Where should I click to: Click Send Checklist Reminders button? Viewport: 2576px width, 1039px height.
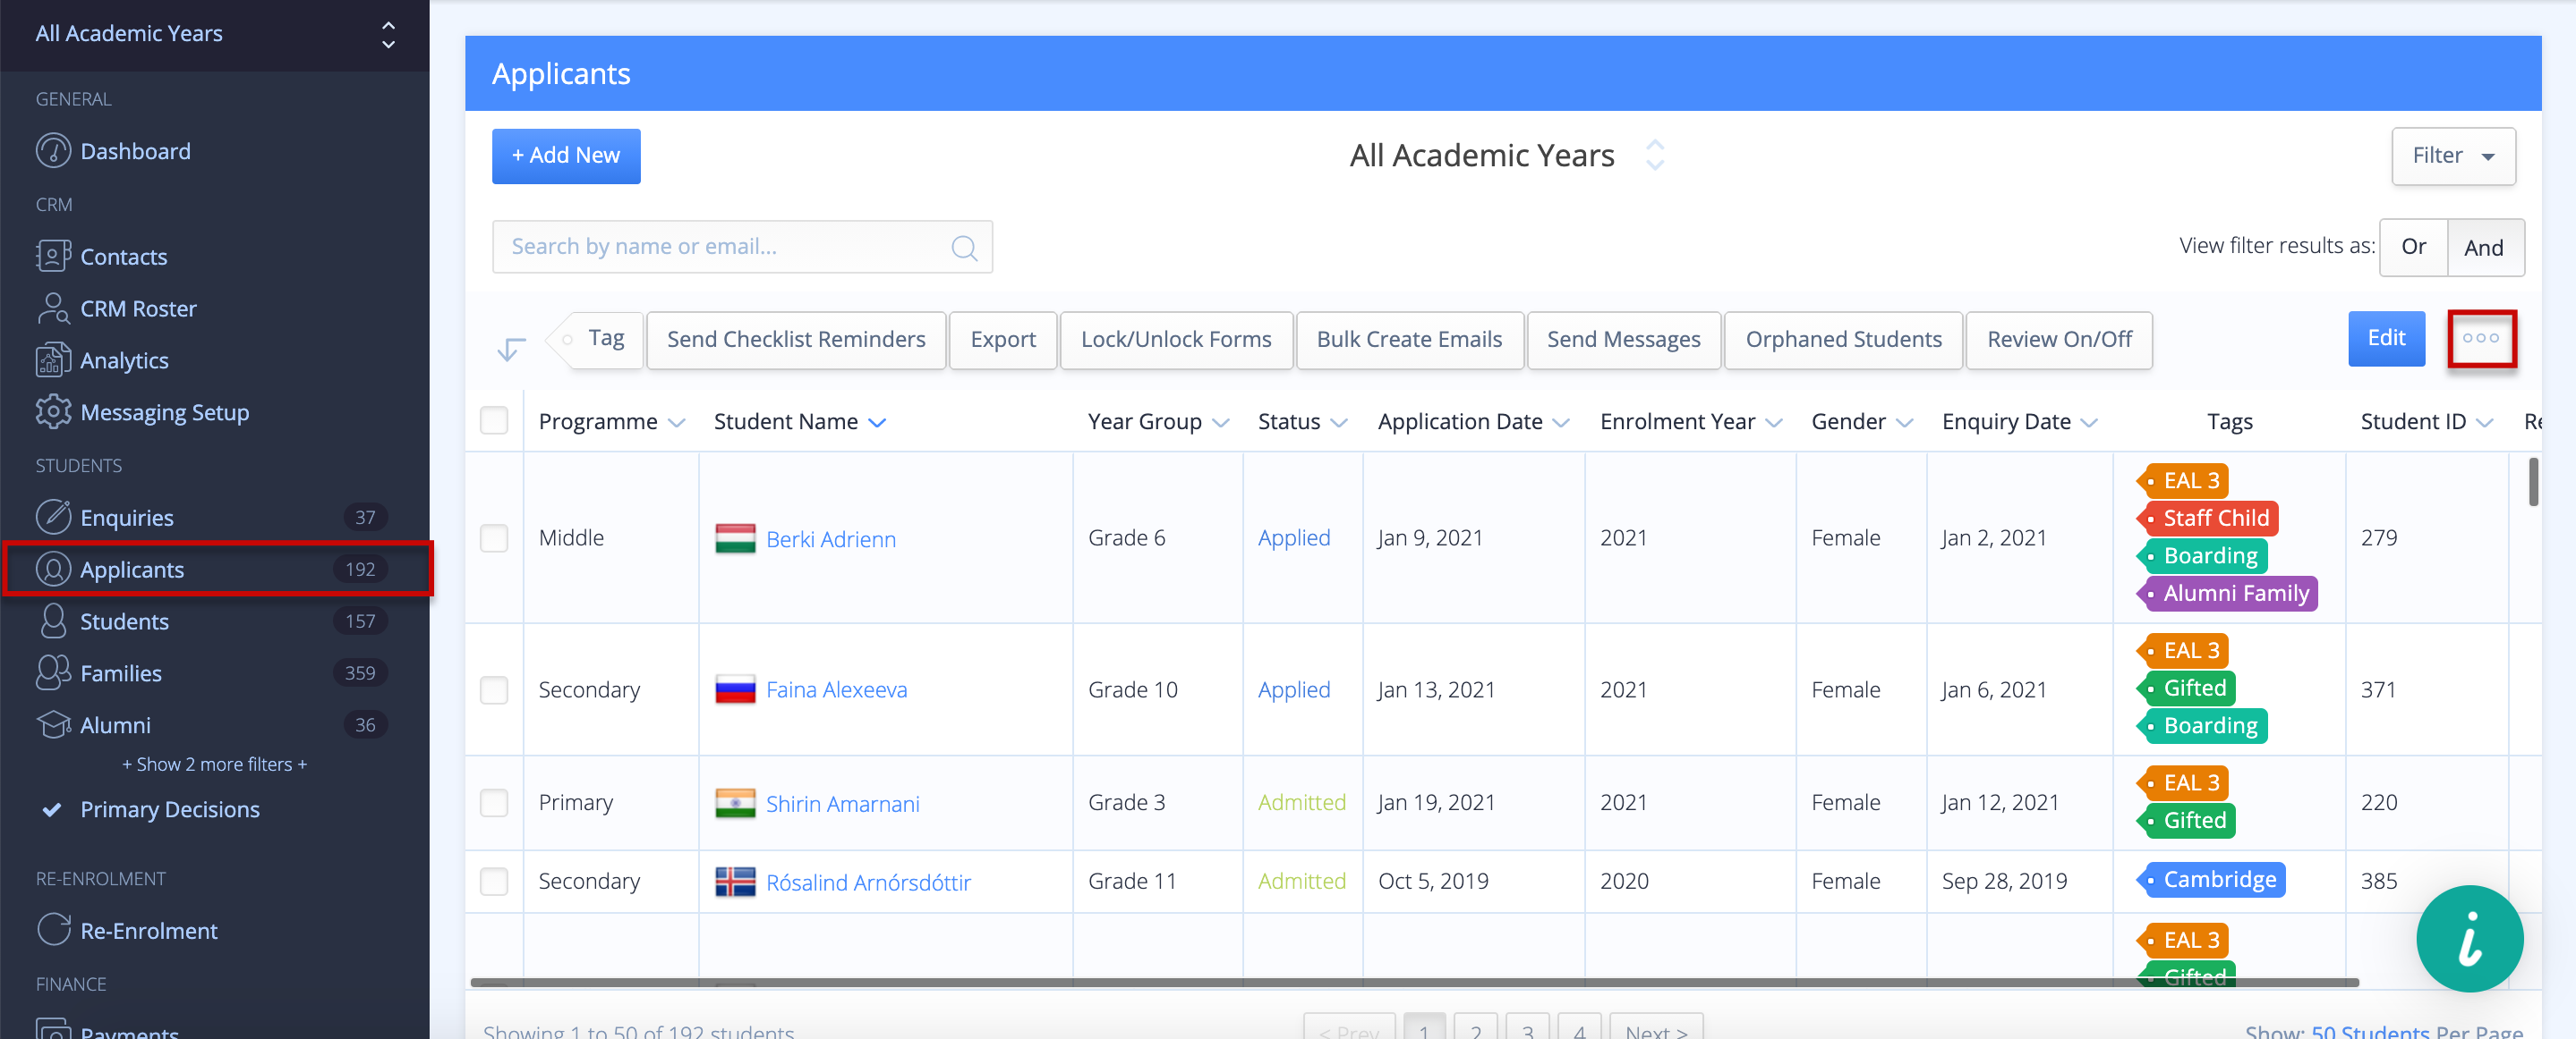tap(796, 340)
